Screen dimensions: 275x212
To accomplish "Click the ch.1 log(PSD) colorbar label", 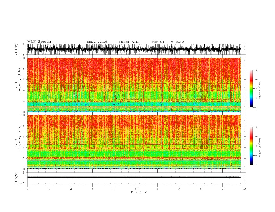I will 260,90.
